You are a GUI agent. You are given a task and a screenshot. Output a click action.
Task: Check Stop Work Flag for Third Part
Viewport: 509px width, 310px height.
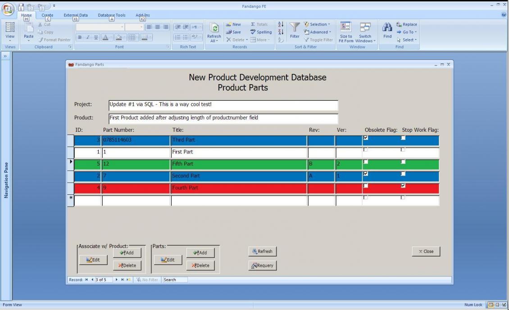[403, 138]
